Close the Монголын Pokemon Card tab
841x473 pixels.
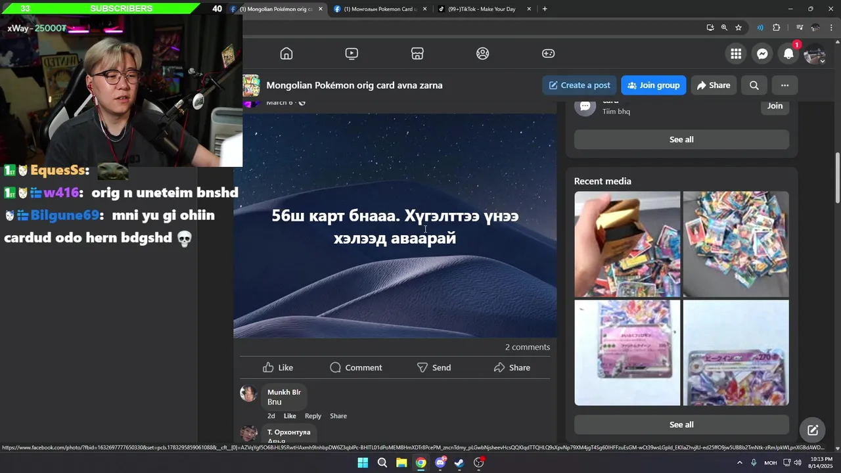pos(425,9)
